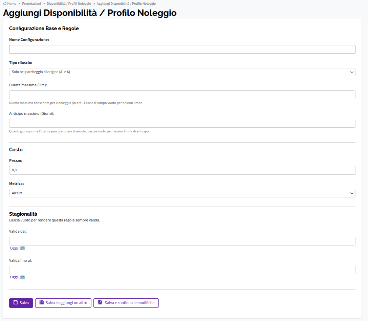
Task: Focus the Nome Configurazione field
Action: click(182, 49)
